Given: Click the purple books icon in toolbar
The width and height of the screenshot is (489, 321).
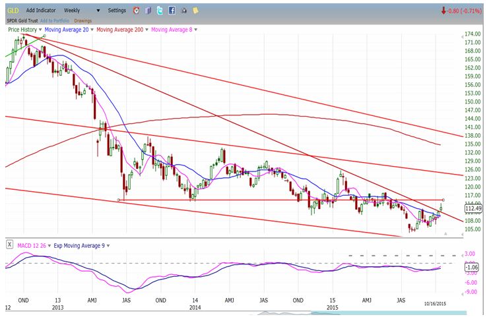Looking at the screenshot, I should 148,11.
